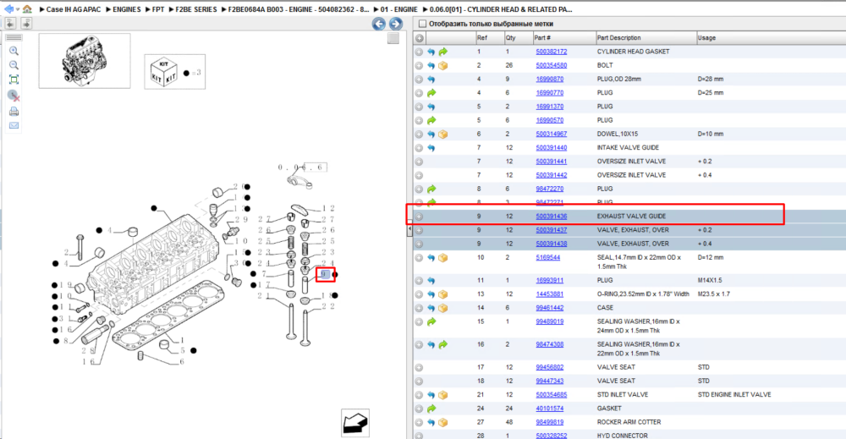
Task: Click the KIT cube legend image
Action: pyautogui.click(x=163, y=72)
